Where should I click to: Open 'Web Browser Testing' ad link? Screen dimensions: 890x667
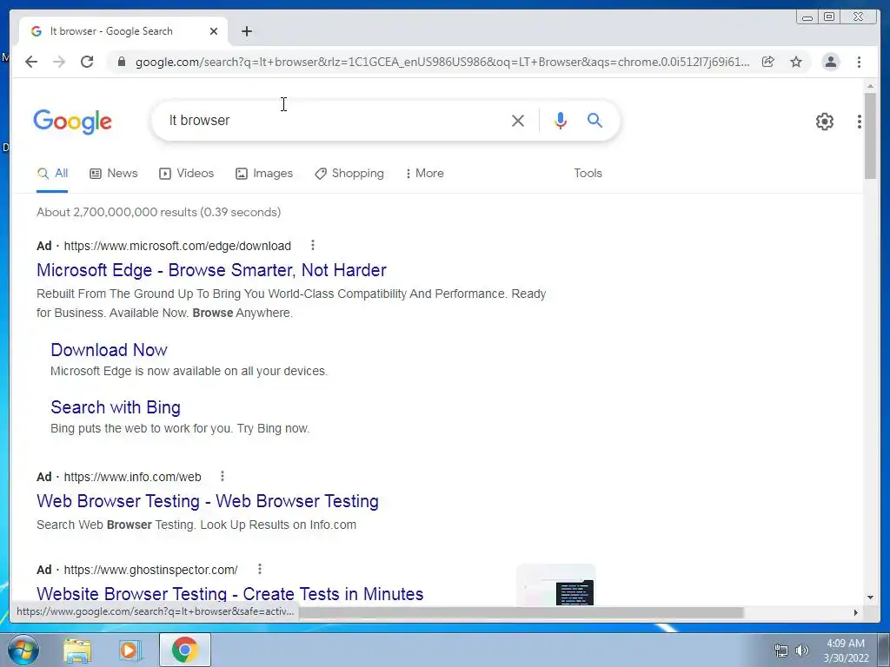point(207,501)
